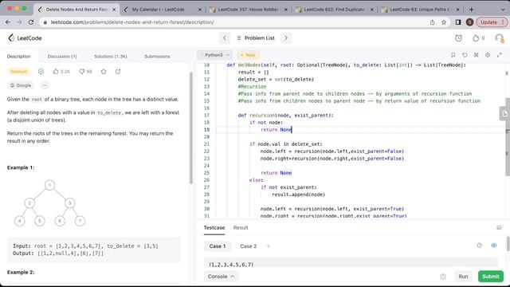
Task: Select Case 2 testcase
Action: [x=249, y=246]
